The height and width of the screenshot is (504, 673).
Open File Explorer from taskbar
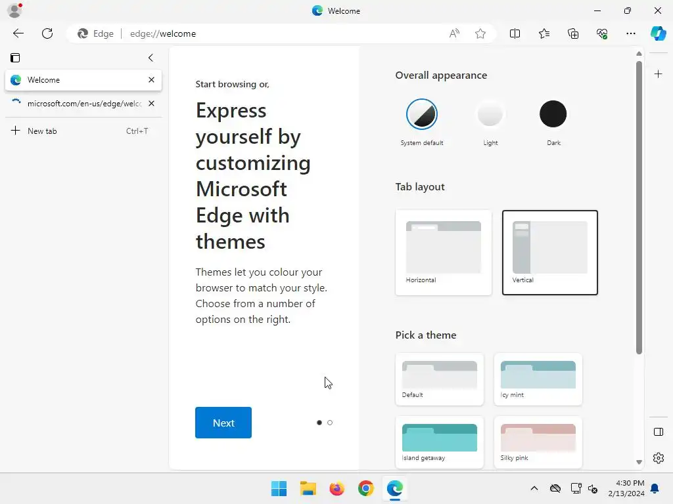(308, 488)
